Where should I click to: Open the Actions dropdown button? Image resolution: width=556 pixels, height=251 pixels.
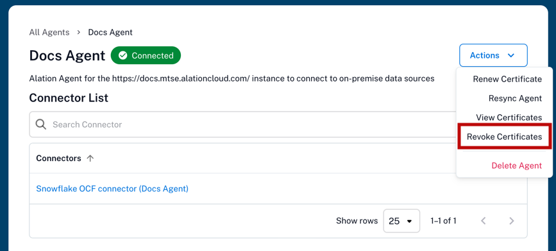[493, 55]
